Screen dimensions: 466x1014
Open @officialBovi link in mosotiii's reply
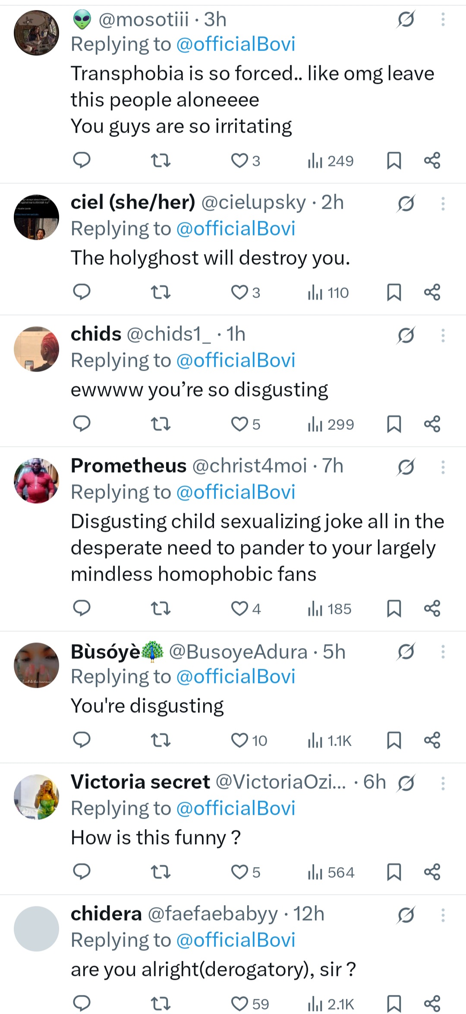click(x=236, y=44)
